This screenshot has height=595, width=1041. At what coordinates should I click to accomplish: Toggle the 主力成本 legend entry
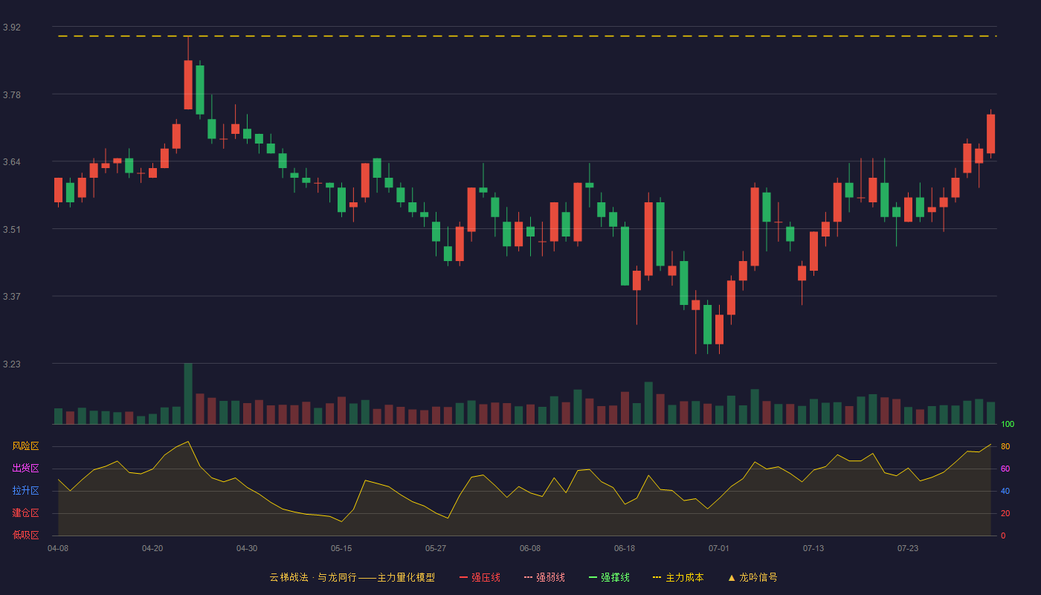click(x=678, y=577)
